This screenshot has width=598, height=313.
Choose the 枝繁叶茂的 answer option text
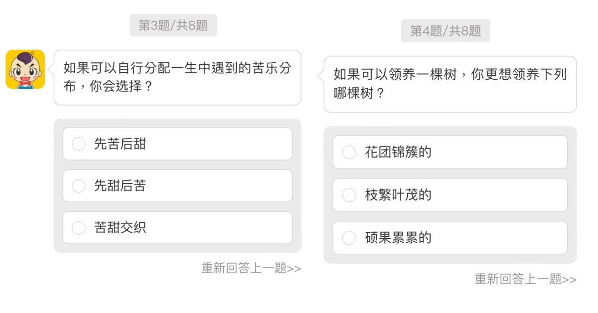coord(398,195)
